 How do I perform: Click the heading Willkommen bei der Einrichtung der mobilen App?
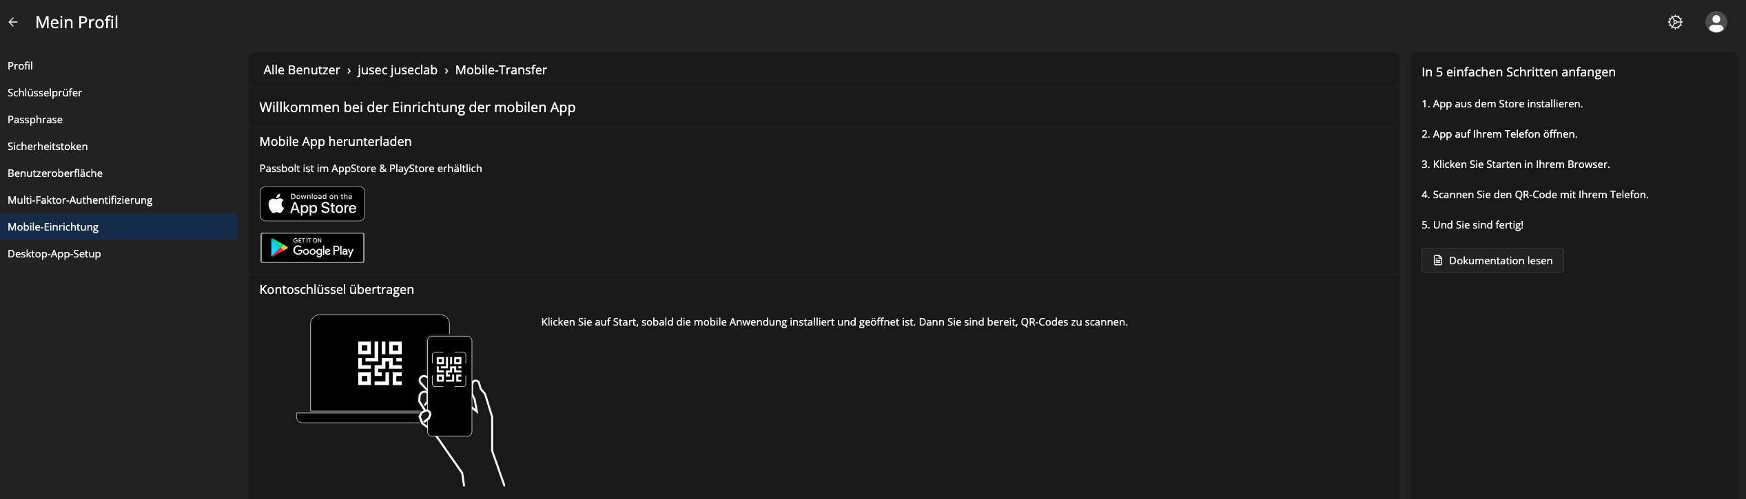tap(418, 107)
